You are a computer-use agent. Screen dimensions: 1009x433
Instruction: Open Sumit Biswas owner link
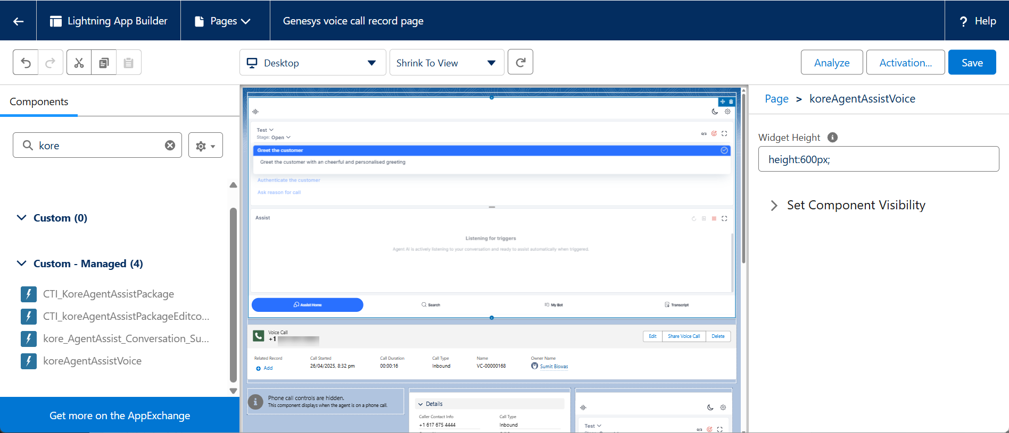553,367
